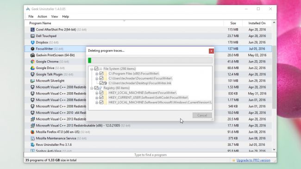Open the Action menu
The width and height of the screenshot is (301, 169).
42,17
